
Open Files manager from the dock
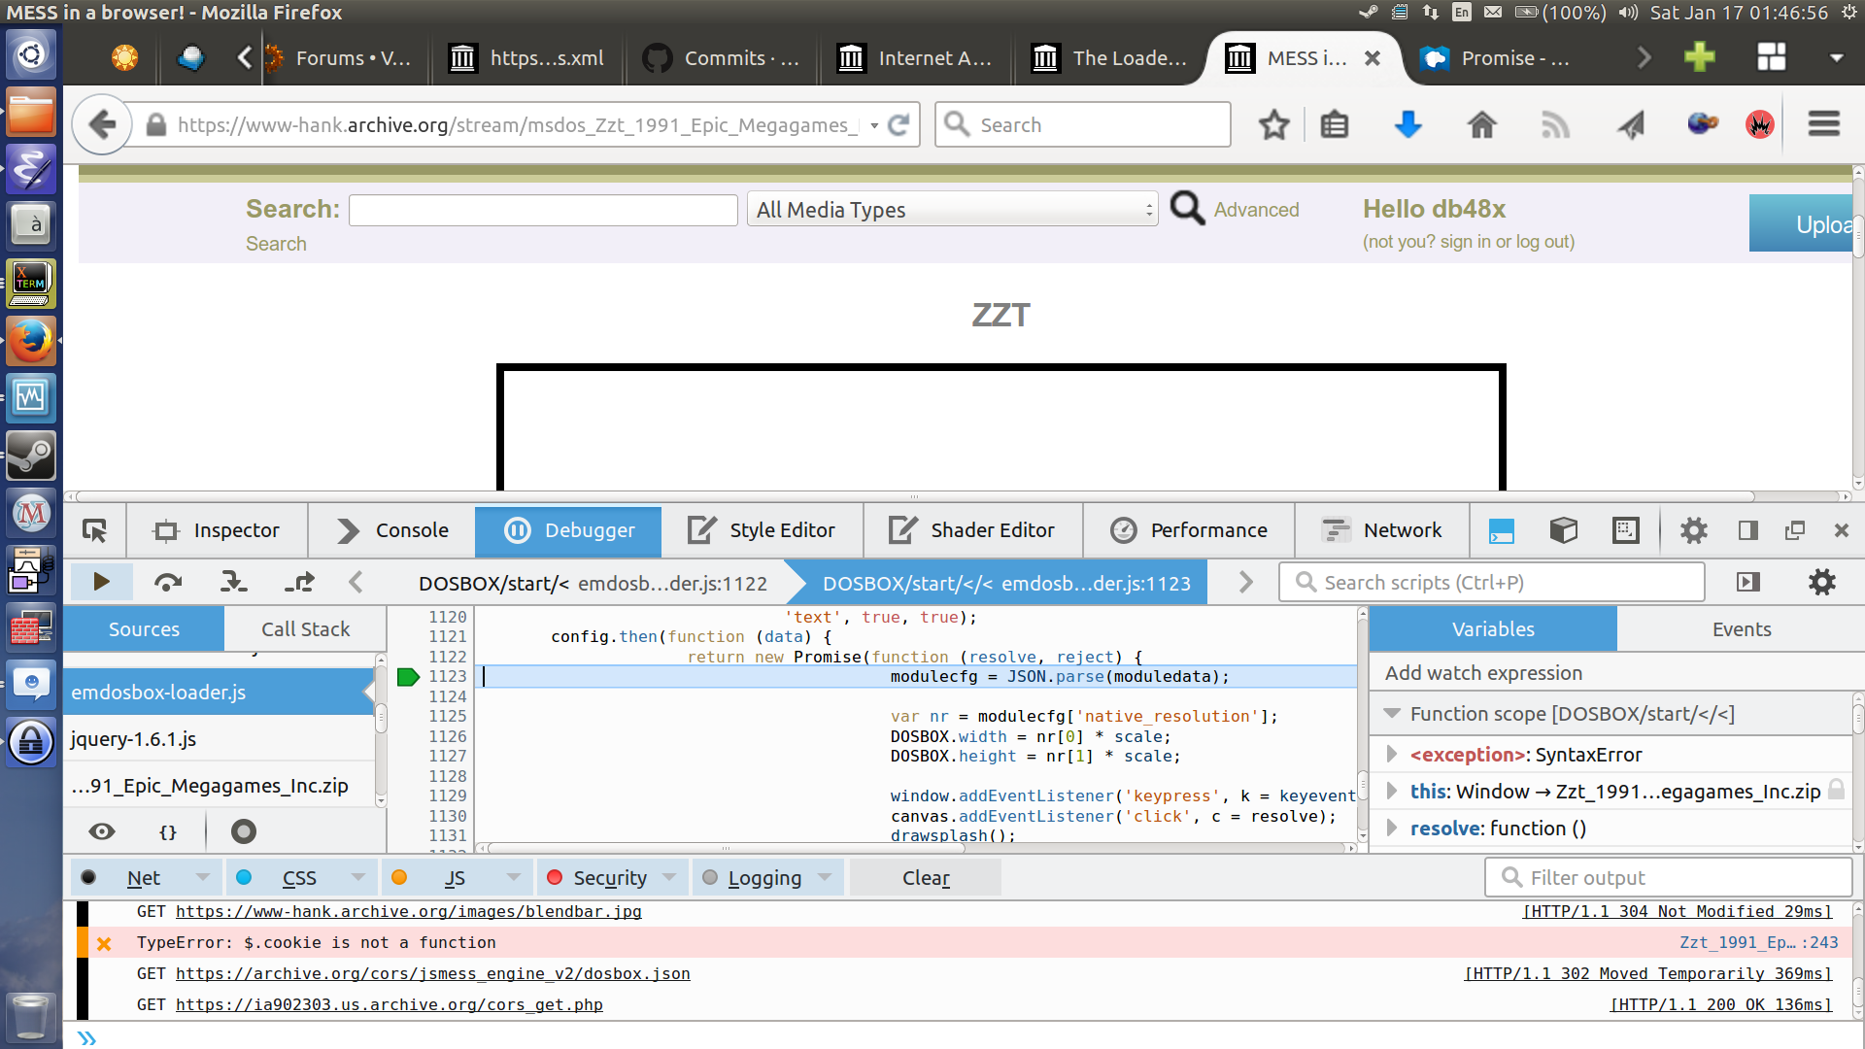tap(31, 112)
